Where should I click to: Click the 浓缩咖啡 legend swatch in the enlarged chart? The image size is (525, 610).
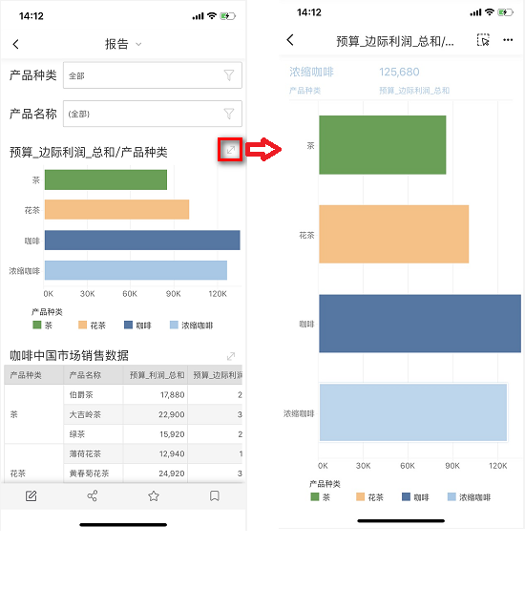click(x=451, y=496)
